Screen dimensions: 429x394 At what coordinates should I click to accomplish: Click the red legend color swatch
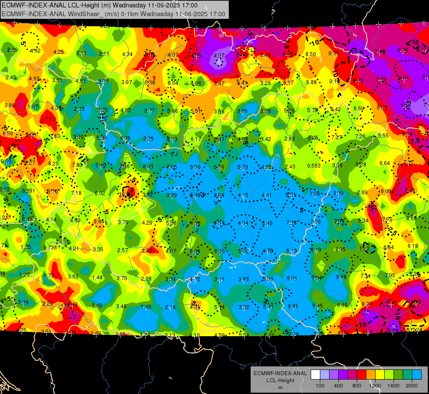tap(362, 375)
